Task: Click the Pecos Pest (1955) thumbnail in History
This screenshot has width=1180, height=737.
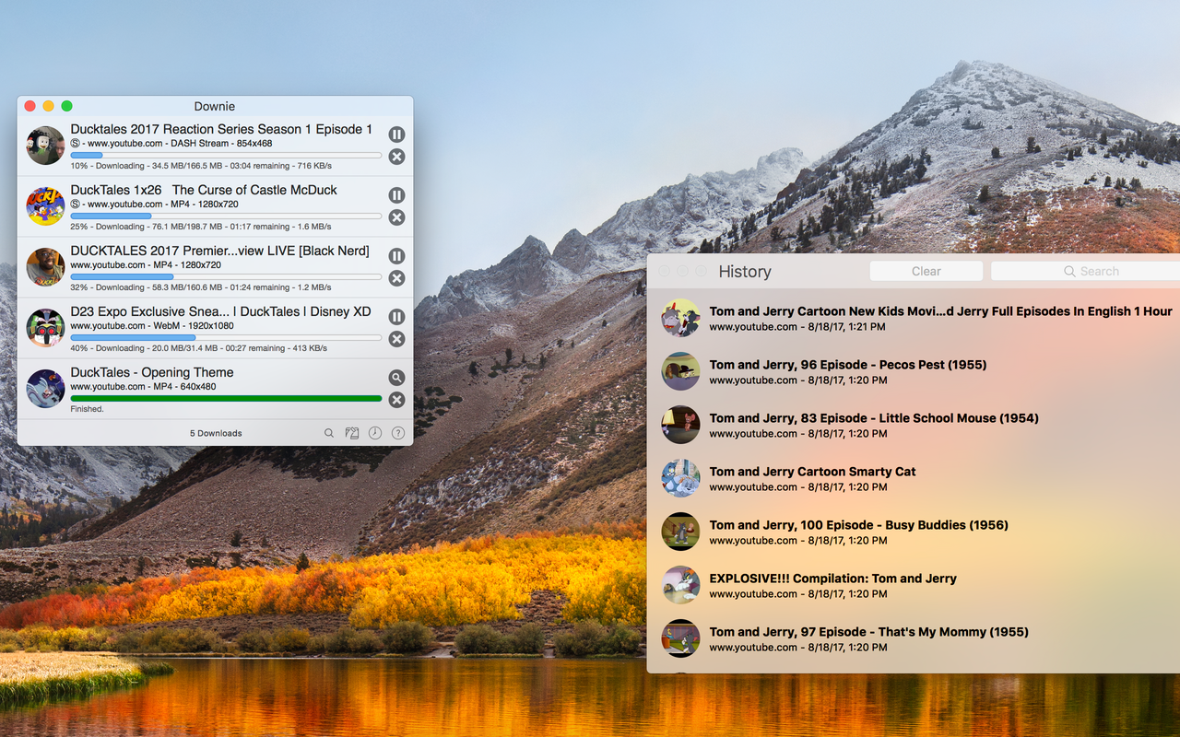Action: 681,371
